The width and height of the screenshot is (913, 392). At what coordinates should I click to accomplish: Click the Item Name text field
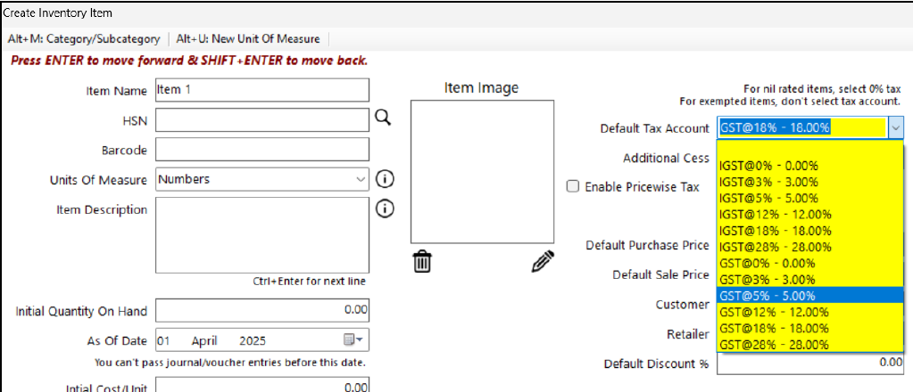pos(261,90)
